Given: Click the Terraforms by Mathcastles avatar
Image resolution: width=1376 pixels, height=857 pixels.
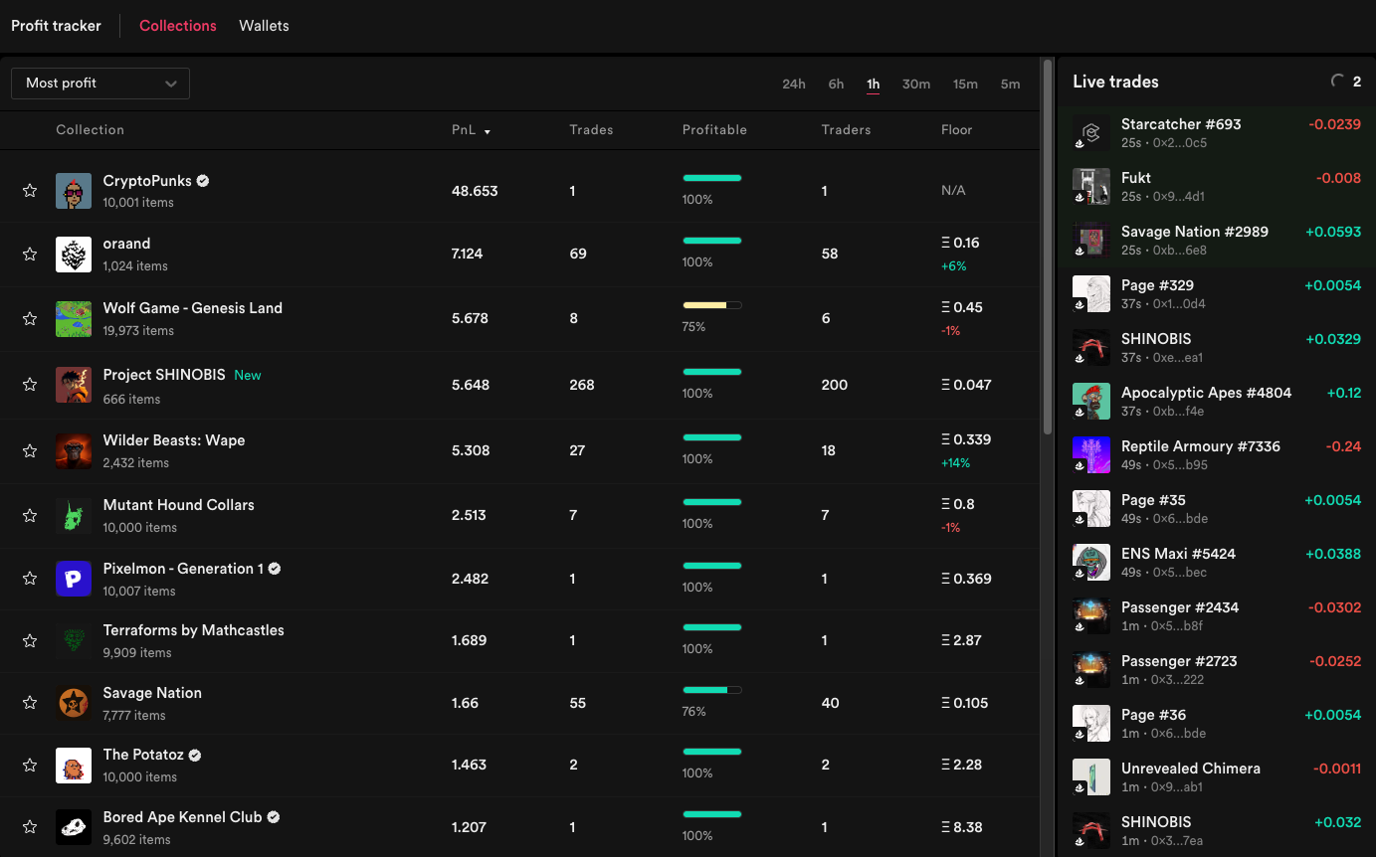Looking at the screenshot, I should (x=74, y=641).
